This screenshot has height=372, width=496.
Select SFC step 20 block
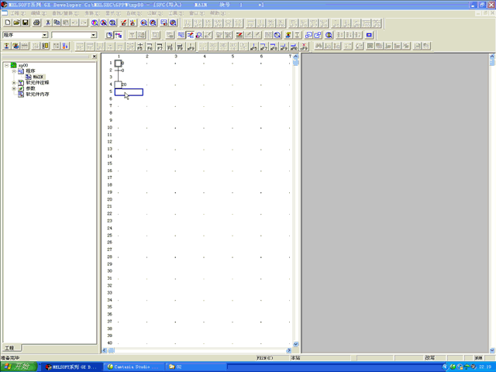point(118,84)
